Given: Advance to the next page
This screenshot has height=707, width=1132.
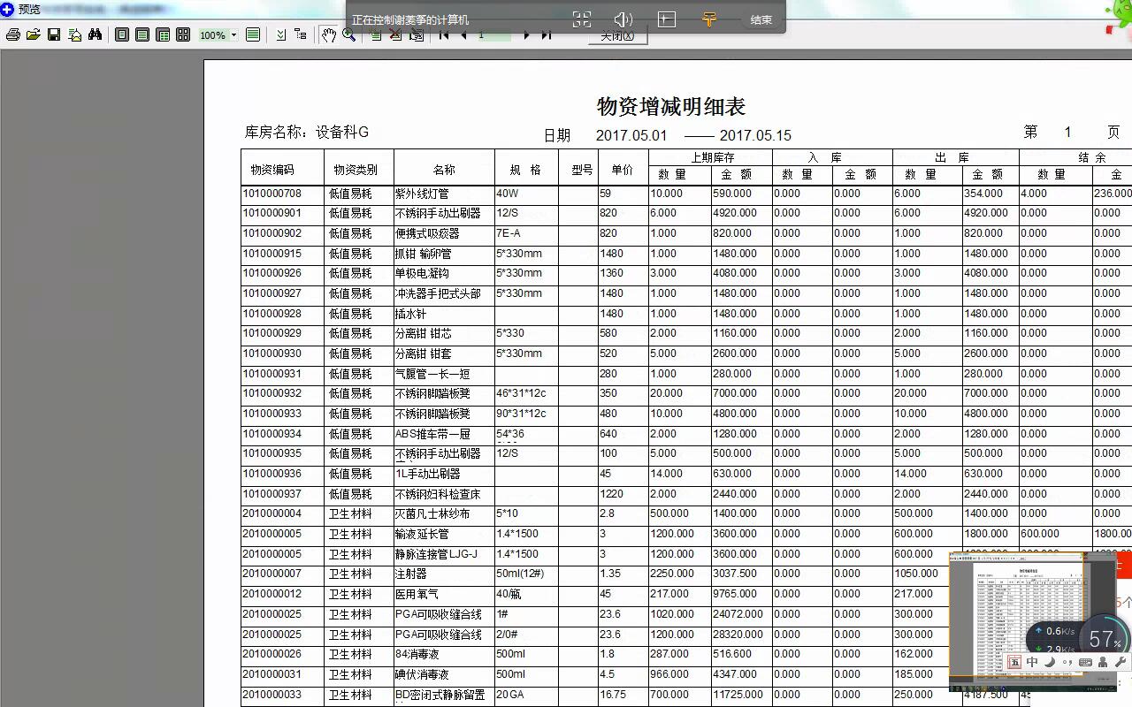Looking at the screenshot, I should tap(527, 34).
